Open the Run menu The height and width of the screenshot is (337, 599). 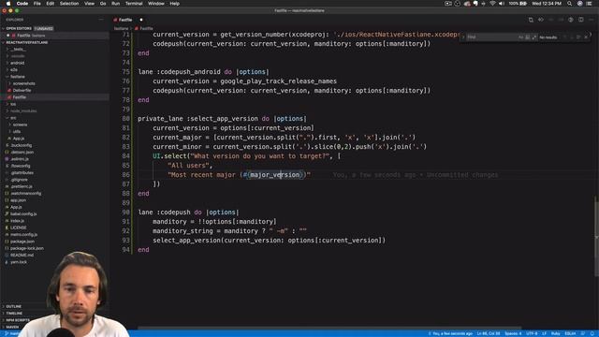[115, 4]
